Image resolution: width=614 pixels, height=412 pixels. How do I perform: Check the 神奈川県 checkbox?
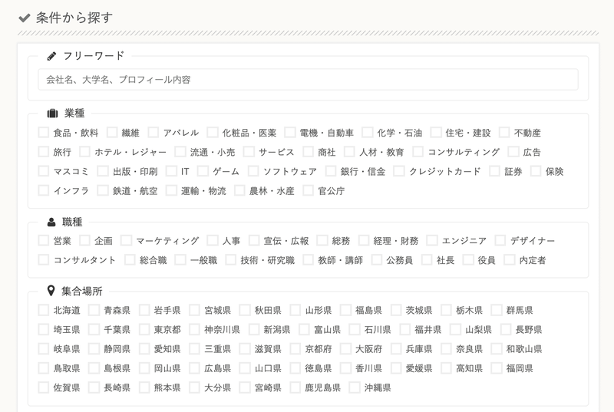click(194, 329)
